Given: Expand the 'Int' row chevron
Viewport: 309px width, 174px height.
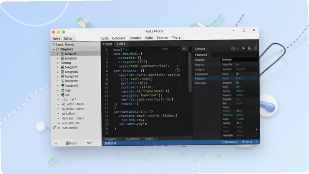Looking at the screenshot, I should (58, 95).
